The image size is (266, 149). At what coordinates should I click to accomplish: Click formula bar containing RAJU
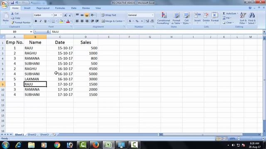(x=157, y=32)
